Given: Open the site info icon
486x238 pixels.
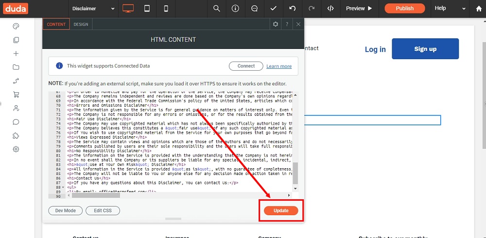Looking at the screenshot, I should point(236,9).
